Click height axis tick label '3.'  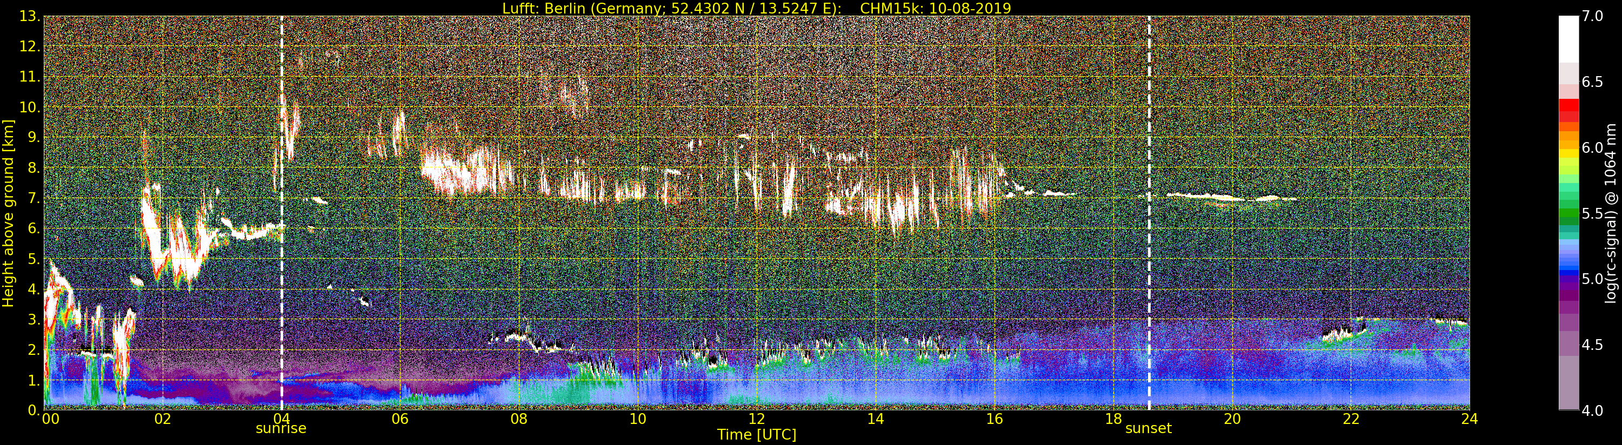point(34,320)
